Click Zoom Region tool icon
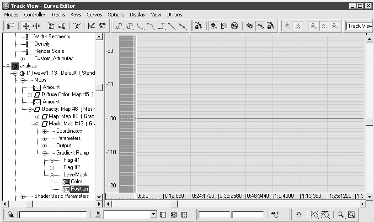Image resolution: width=374 pixels, height=222 pixels. coord(352,215)
